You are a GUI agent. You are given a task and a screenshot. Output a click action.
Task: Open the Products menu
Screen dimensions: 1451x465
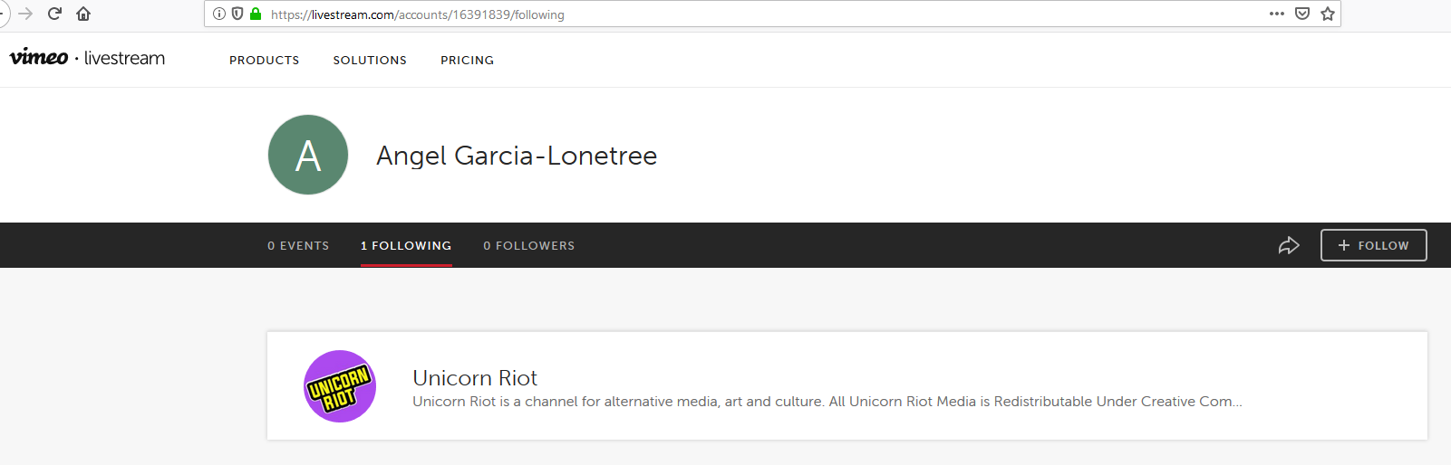[x=264, y=60]
